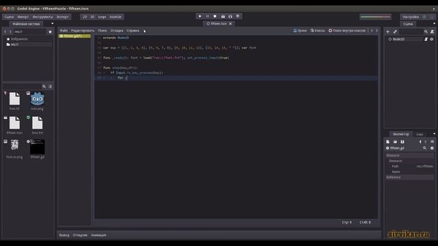Go forward in file system history
Viewport: 438px width, 246px height.
click(10, 32)
